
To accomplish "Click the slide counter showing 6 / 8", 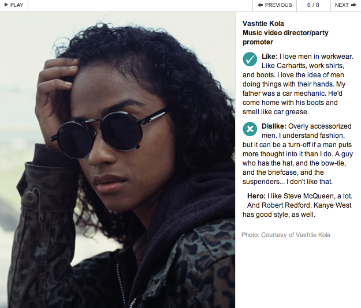I will (313, 5).
